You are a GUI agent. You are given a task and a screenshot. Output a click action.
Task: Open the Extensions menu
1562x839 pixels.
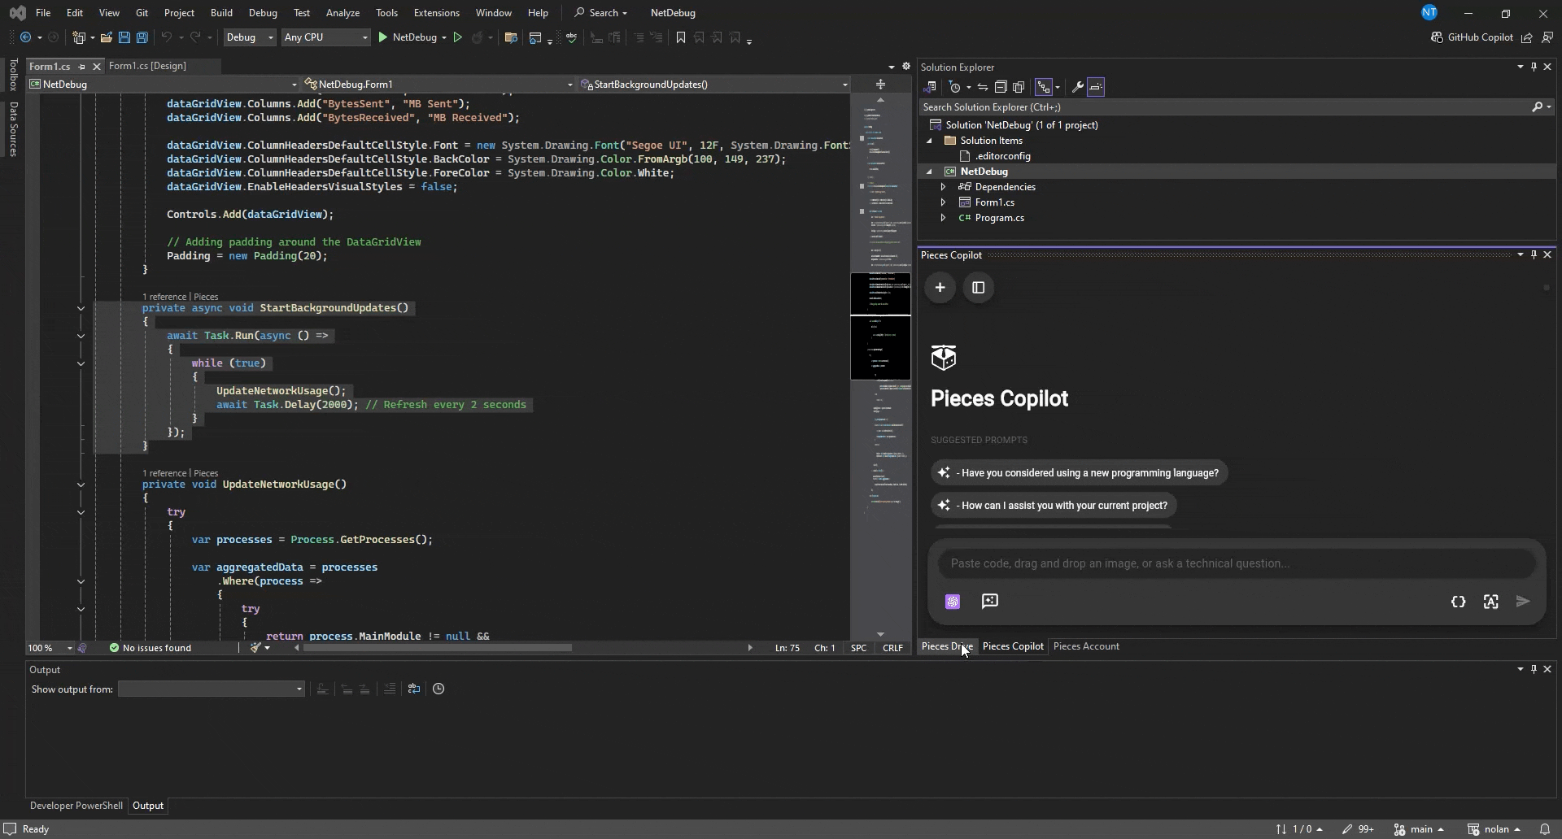point(436,13)
